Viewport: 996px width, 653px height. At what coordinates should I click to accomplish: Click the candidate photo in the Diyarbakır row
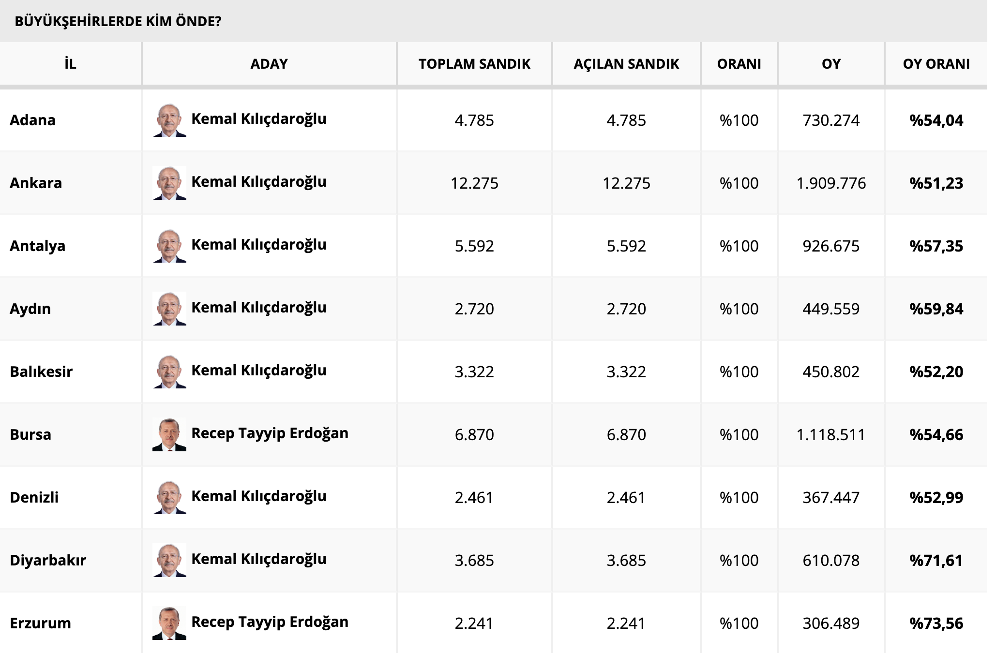click(x=169, y=561)
